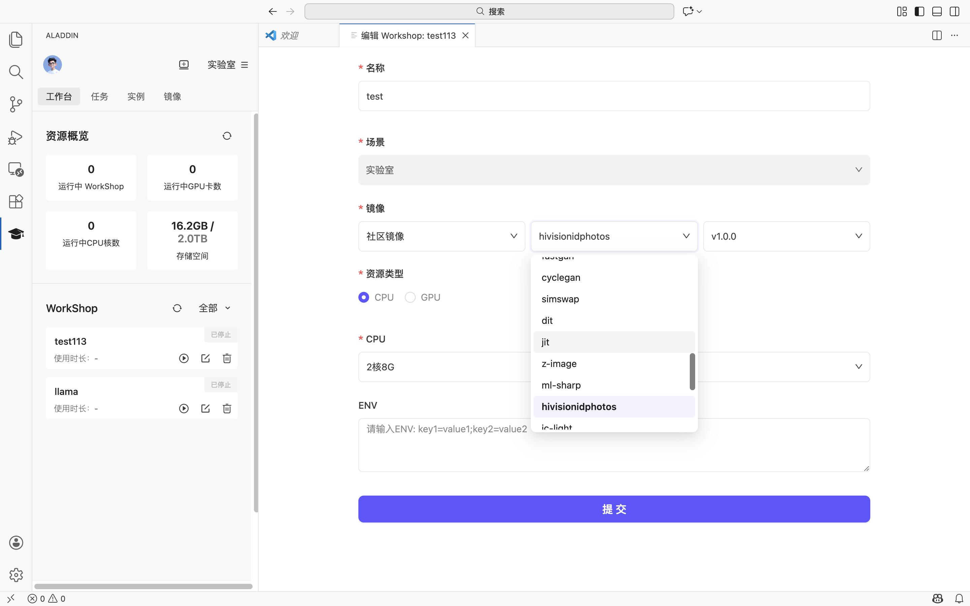Select the GPU resource type radio

410,297
